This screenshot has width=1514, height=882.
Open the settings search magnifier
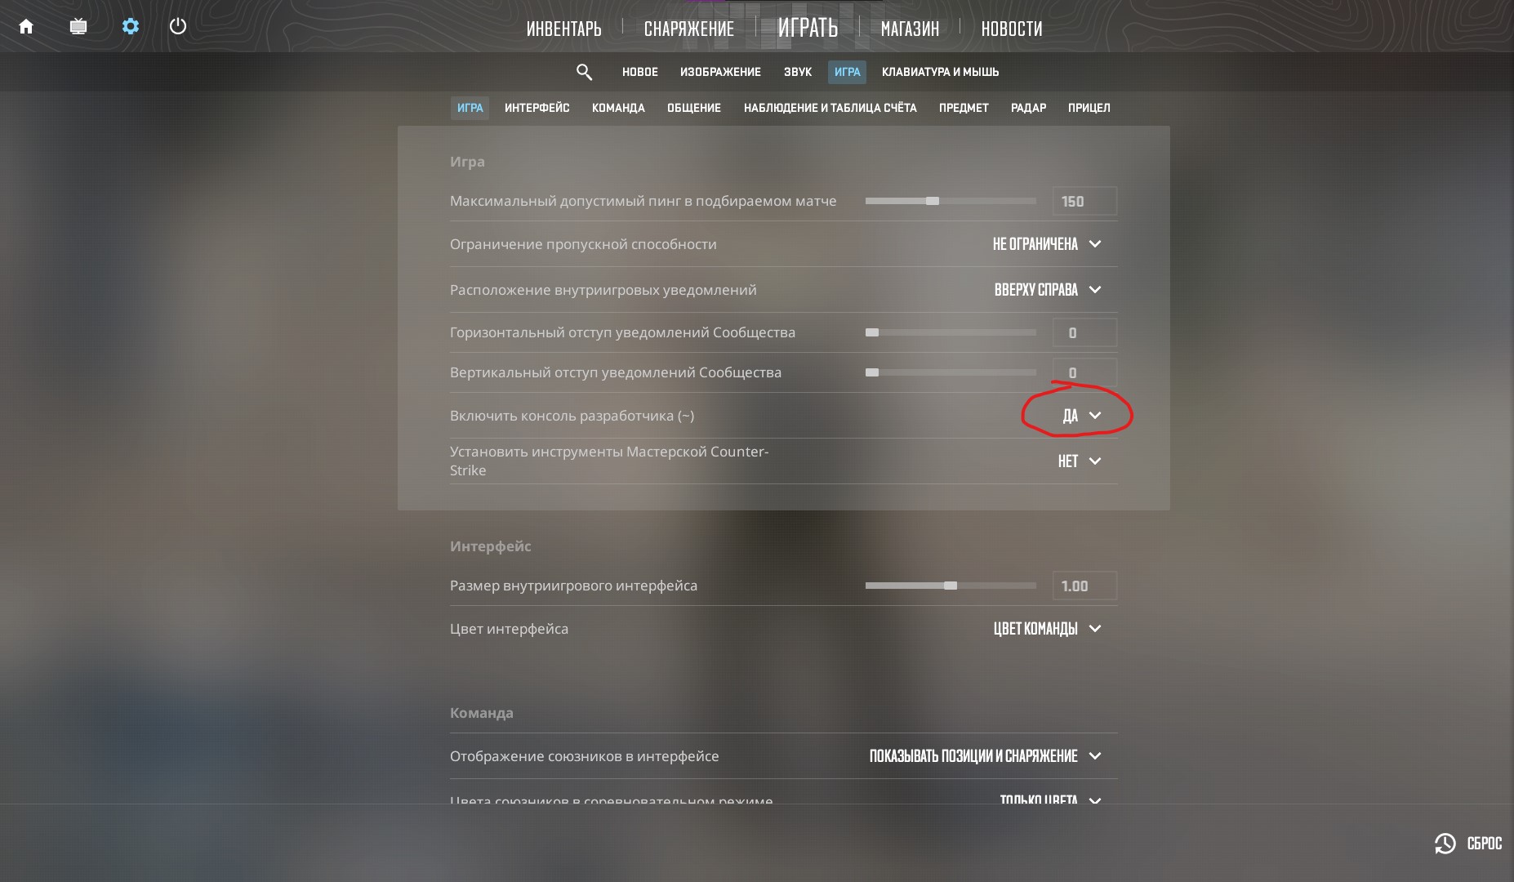[584, 72]
